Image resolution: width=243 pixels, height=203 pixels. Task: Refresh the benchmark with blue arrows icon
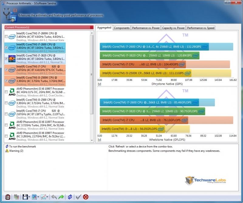(70, 197)
